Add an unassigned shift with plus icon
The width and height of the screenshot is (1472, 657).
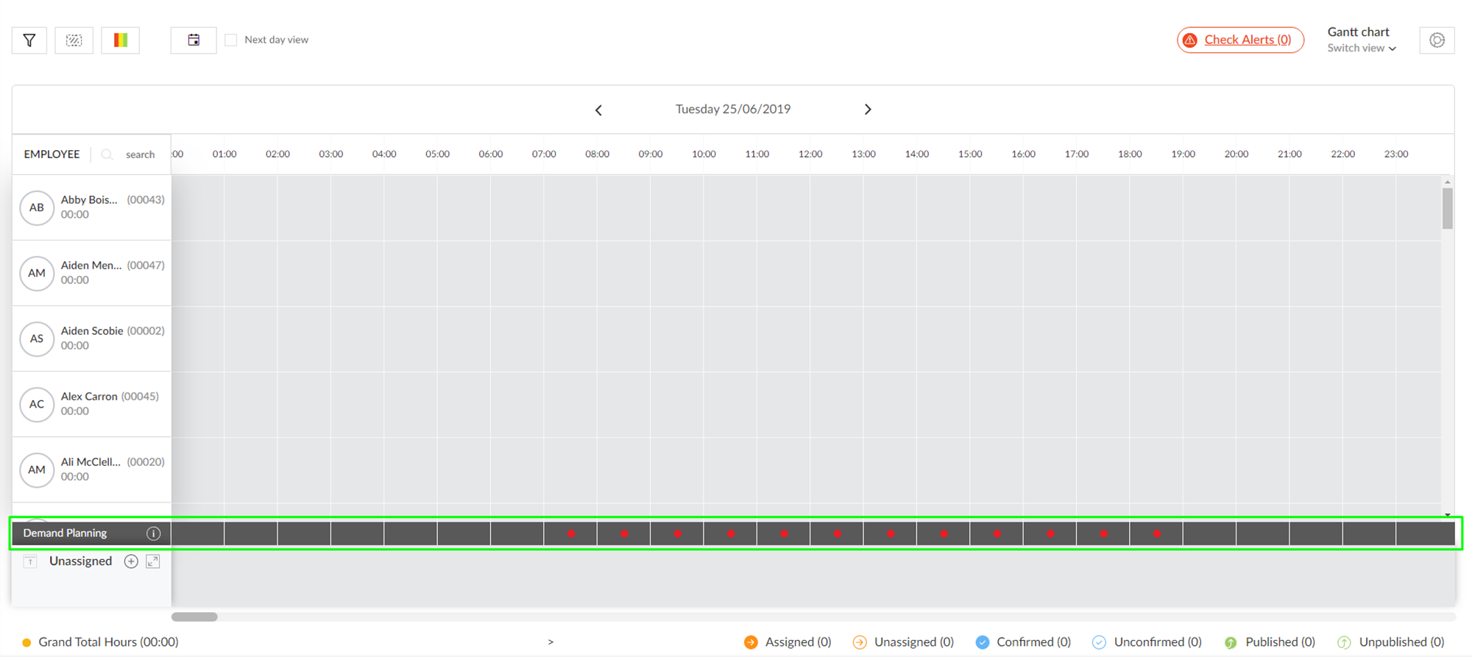point(131,561)
